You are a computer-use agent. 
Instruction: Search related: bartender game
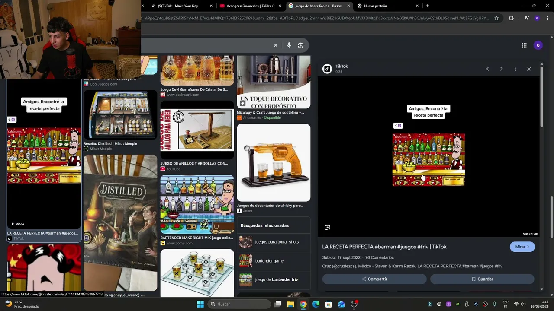coord(274,261)
